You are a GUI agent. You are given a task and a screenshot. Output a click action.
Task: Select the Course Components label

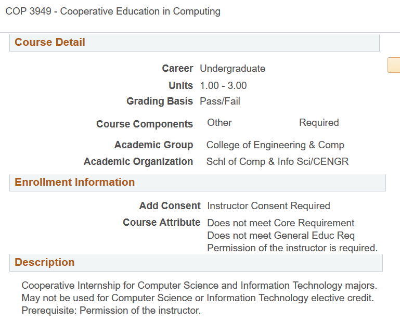coord(145,124)
